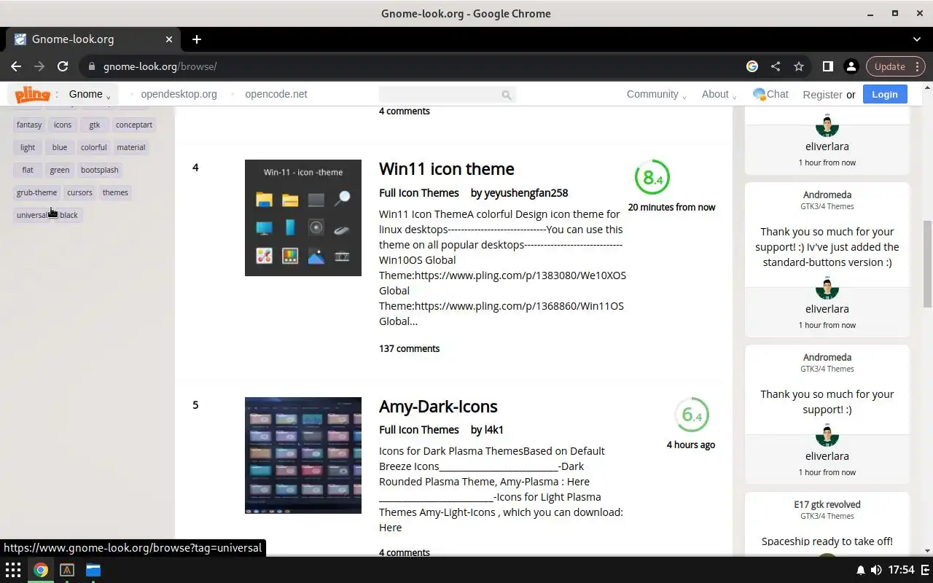Select the material tag
Viewport: 933px width, 583px height.
(131, 147)
